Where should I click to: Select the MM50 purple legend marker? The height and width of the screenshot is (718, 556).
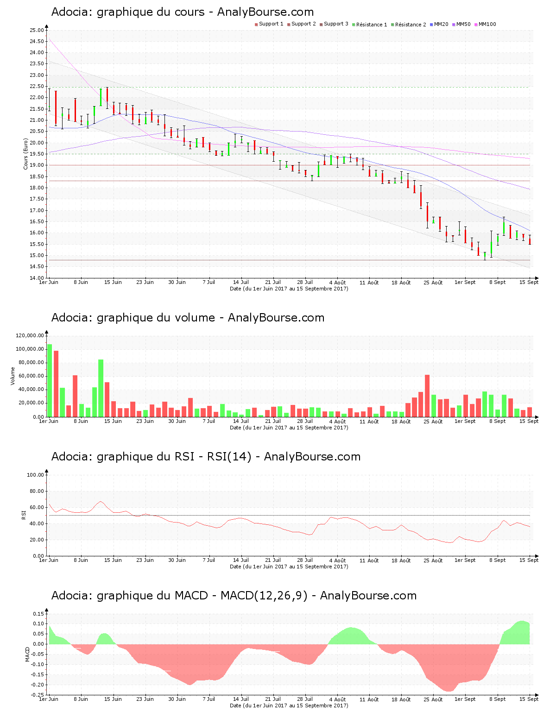click(454, 24)
